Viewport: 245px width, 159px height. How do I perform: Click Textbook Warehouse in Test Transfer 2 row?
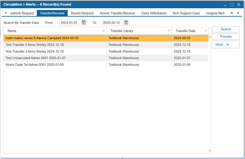pos(124,45)
